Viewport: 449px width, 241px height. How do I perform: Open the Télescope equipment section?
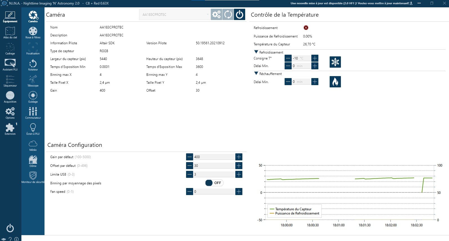(33, 81)
